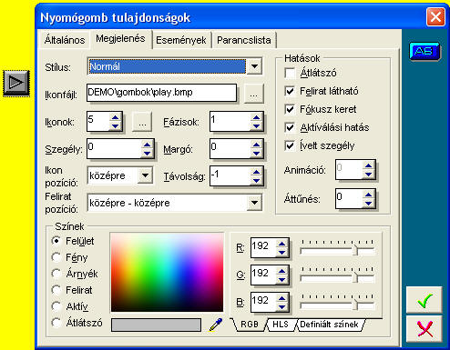Screen dimensions: 450x350
Task: Confirm with the green checkmark button
Action: pos(424,300)
